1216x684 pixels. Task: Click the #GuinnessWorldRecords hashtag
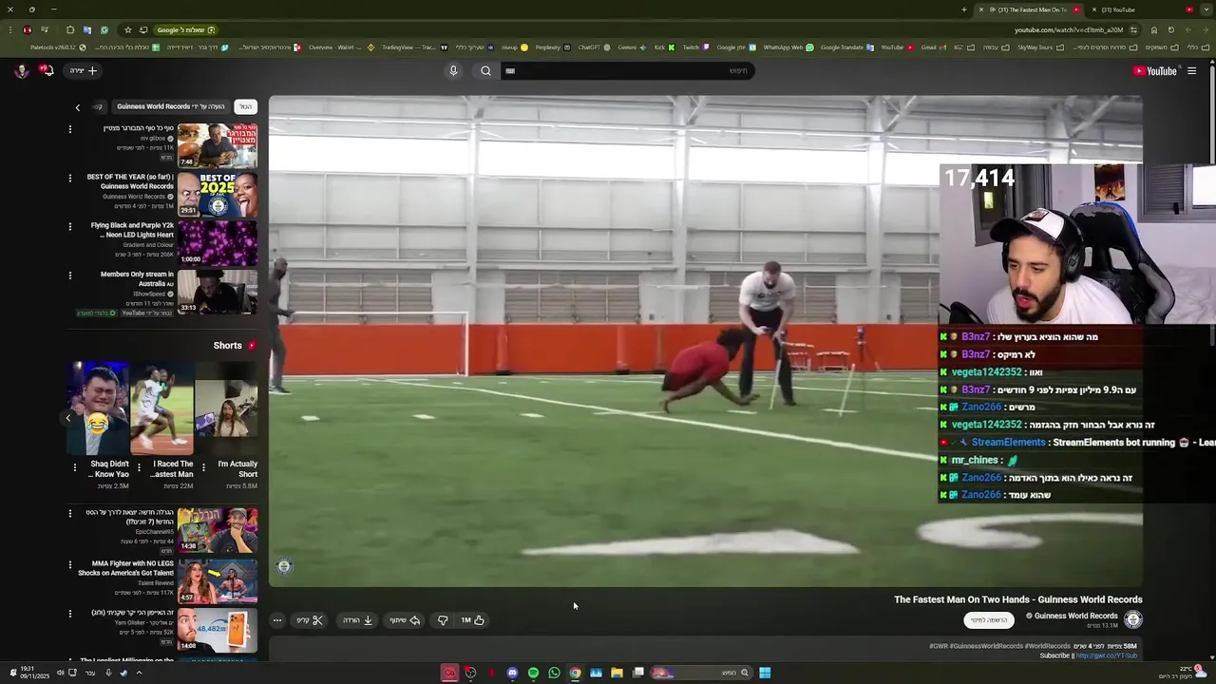point(985,646)
